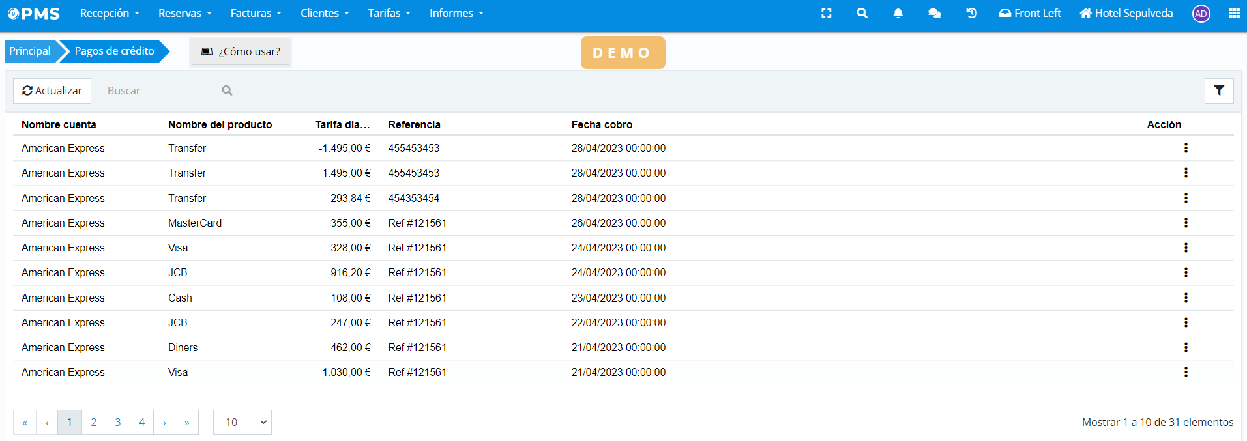The image size is (1247, 441).
Task: Open action menu for Diners row
Action: [1185, 347]
